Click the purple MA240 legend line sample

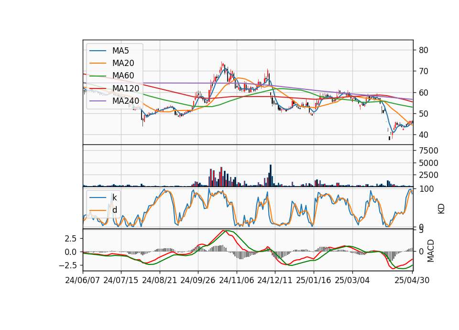point(98,101)
